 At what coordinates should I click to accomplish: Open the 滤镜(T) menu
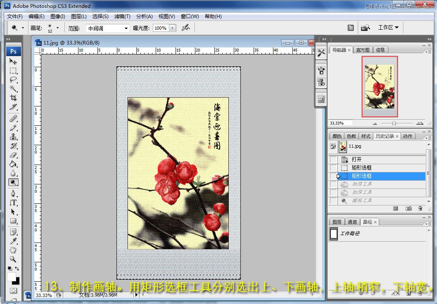pyautogui.click(x=122, y=16)
